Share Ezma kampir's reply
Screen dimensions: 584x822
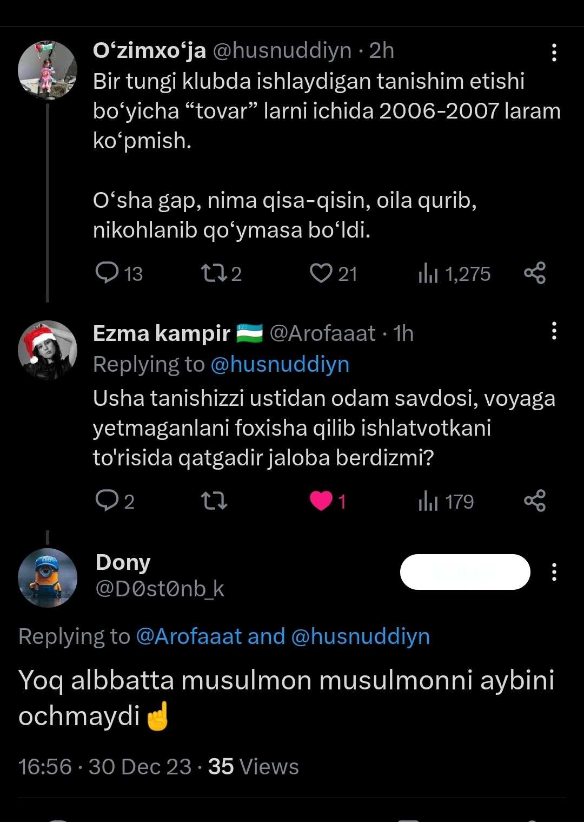pyautogui.click(x=535, y=501)
